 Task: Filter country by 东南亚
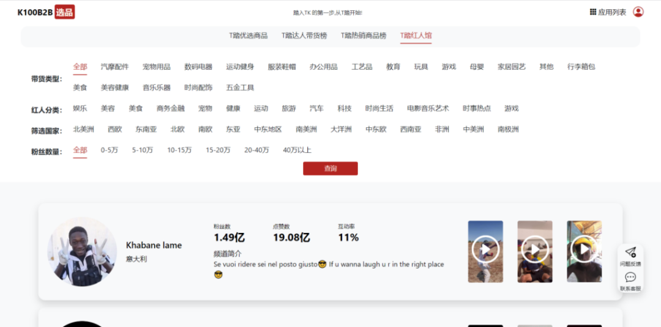point(146,129)
